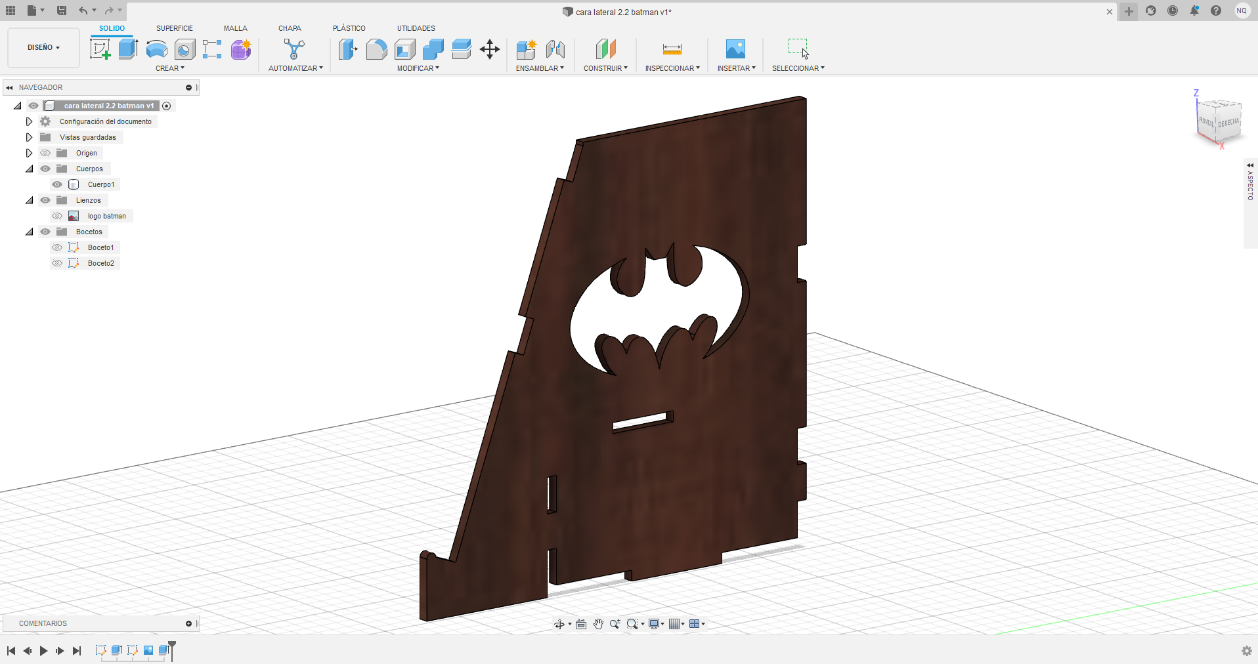Viewport: 1258px width, 664px height.
Task: Toggle visibility of Lienzos folder
Action: [x=45, y=200]
